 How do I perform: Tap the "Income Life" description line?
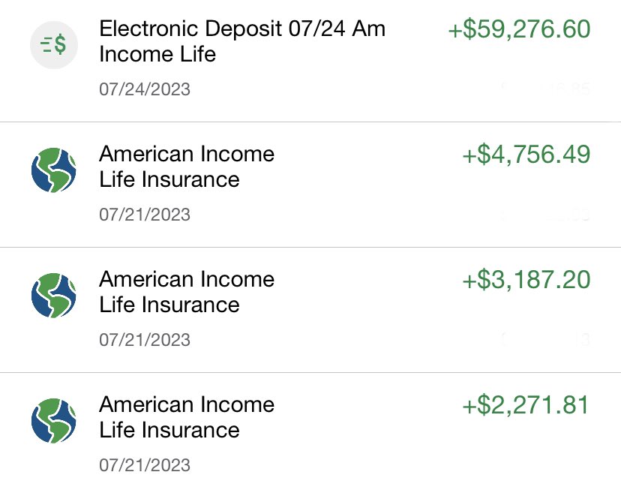(x=157, y=54)
